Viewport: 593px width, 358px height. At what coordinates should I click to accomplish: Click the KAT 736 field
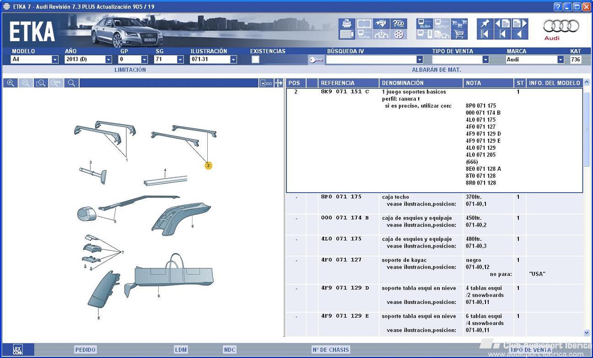[575, 60]
